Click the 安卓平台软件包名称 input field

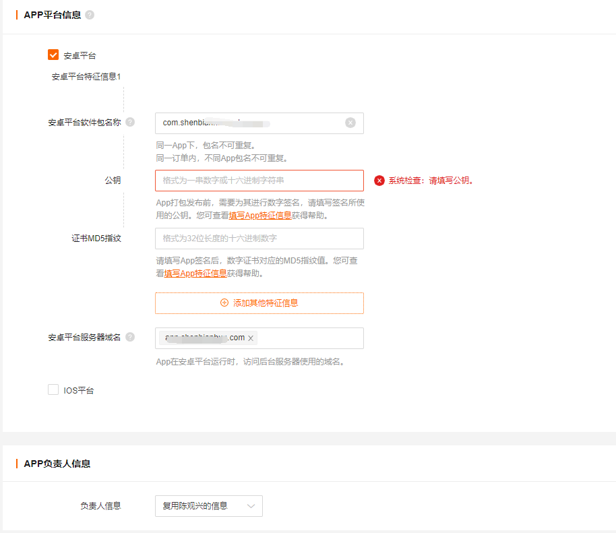tap(259, 123)
